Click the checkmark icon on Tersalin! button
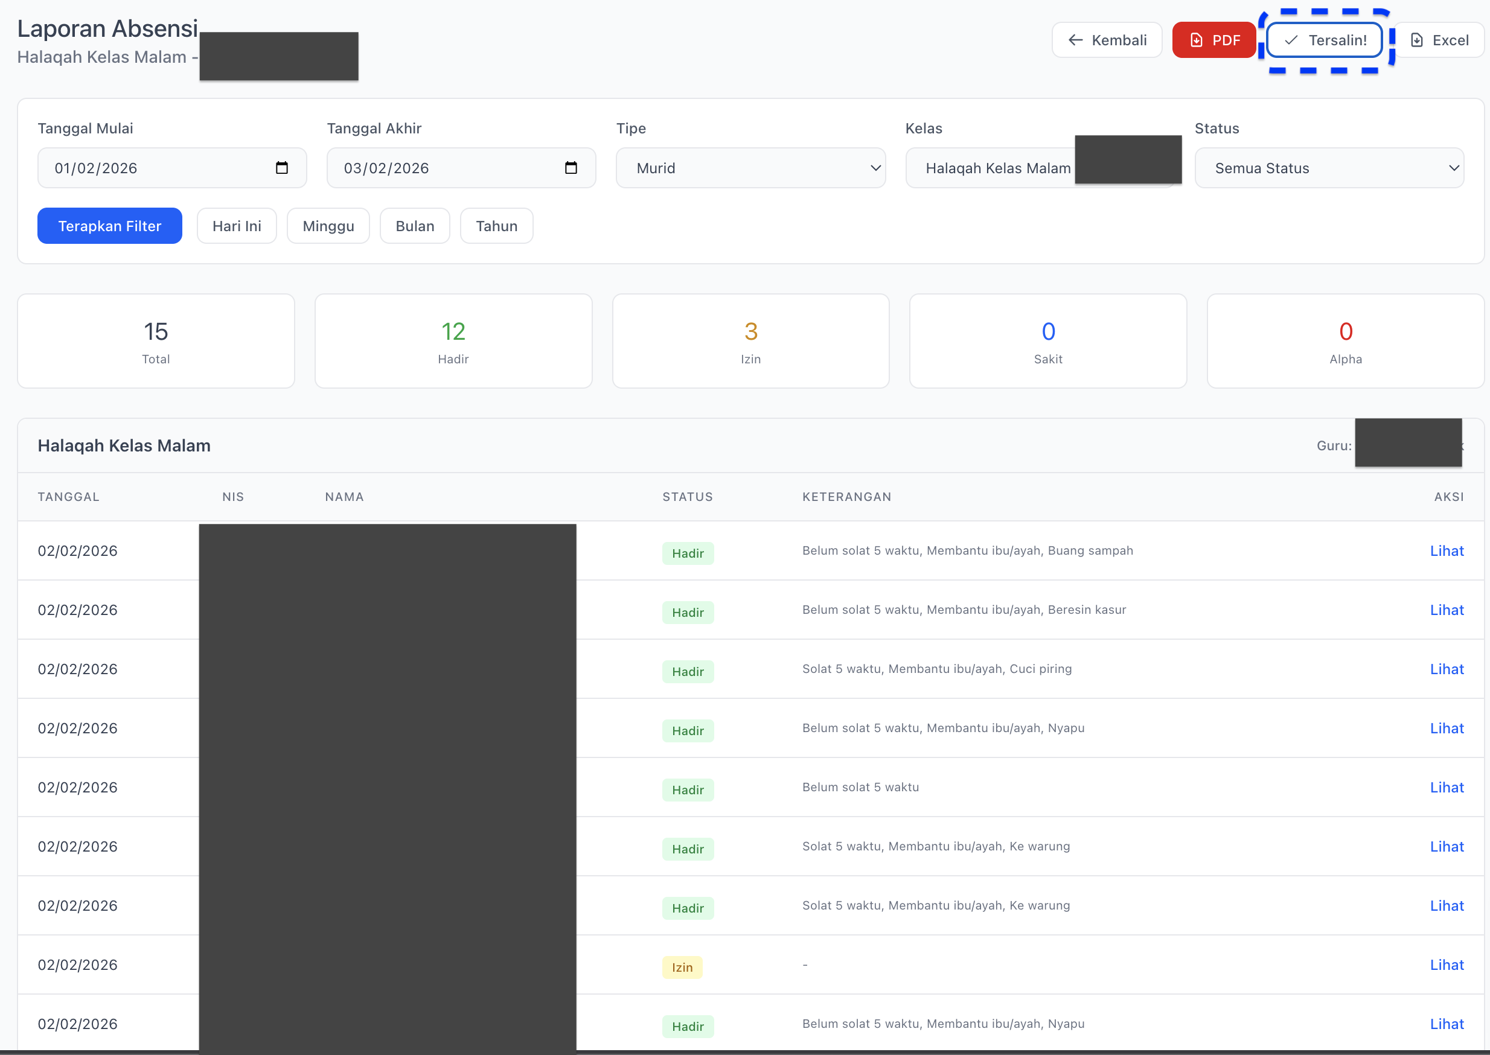This screenshot has height=1055, width=1490. (x=1291, y=40)
